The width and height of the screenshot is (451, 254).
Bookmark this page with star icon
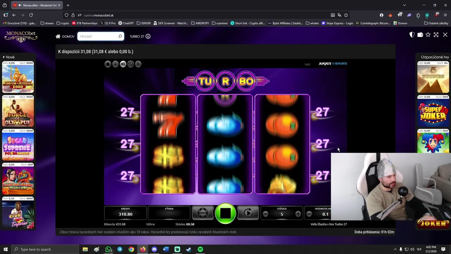pos(346,15)
